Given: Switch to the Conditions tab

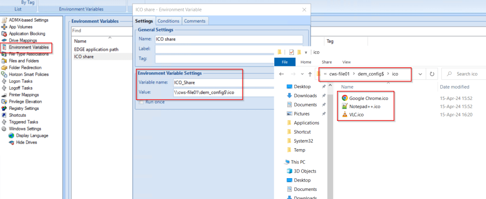Looking at the screenshot, I should 168,21.
